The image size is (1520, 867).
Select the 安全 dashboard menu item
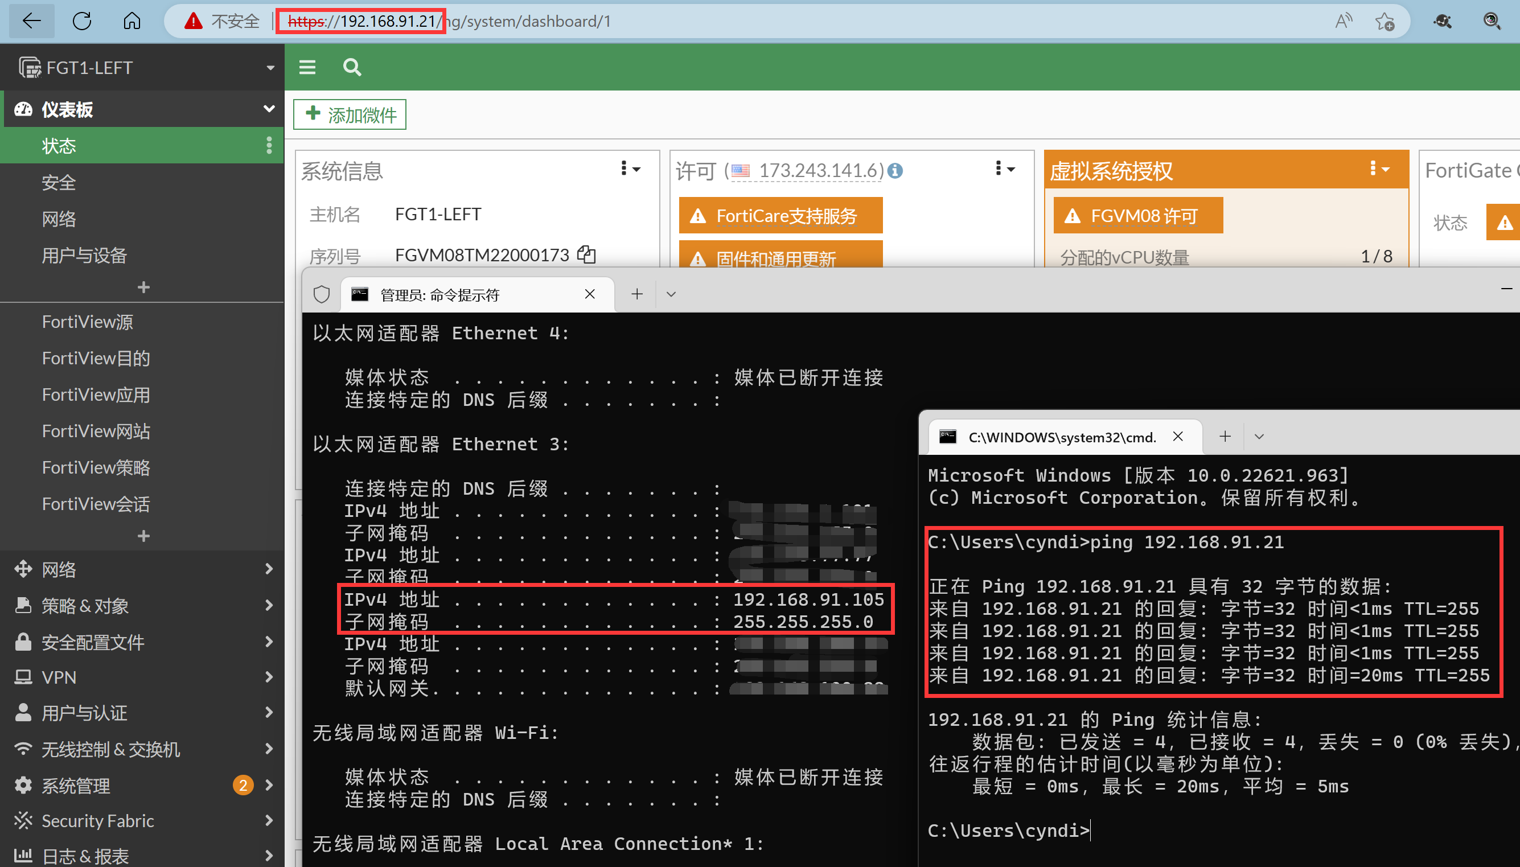click(59, 182)
